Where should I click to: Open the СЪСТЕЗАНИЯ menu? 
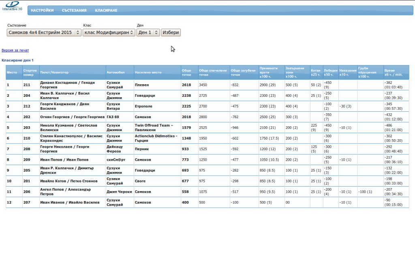tap(74, 11)
